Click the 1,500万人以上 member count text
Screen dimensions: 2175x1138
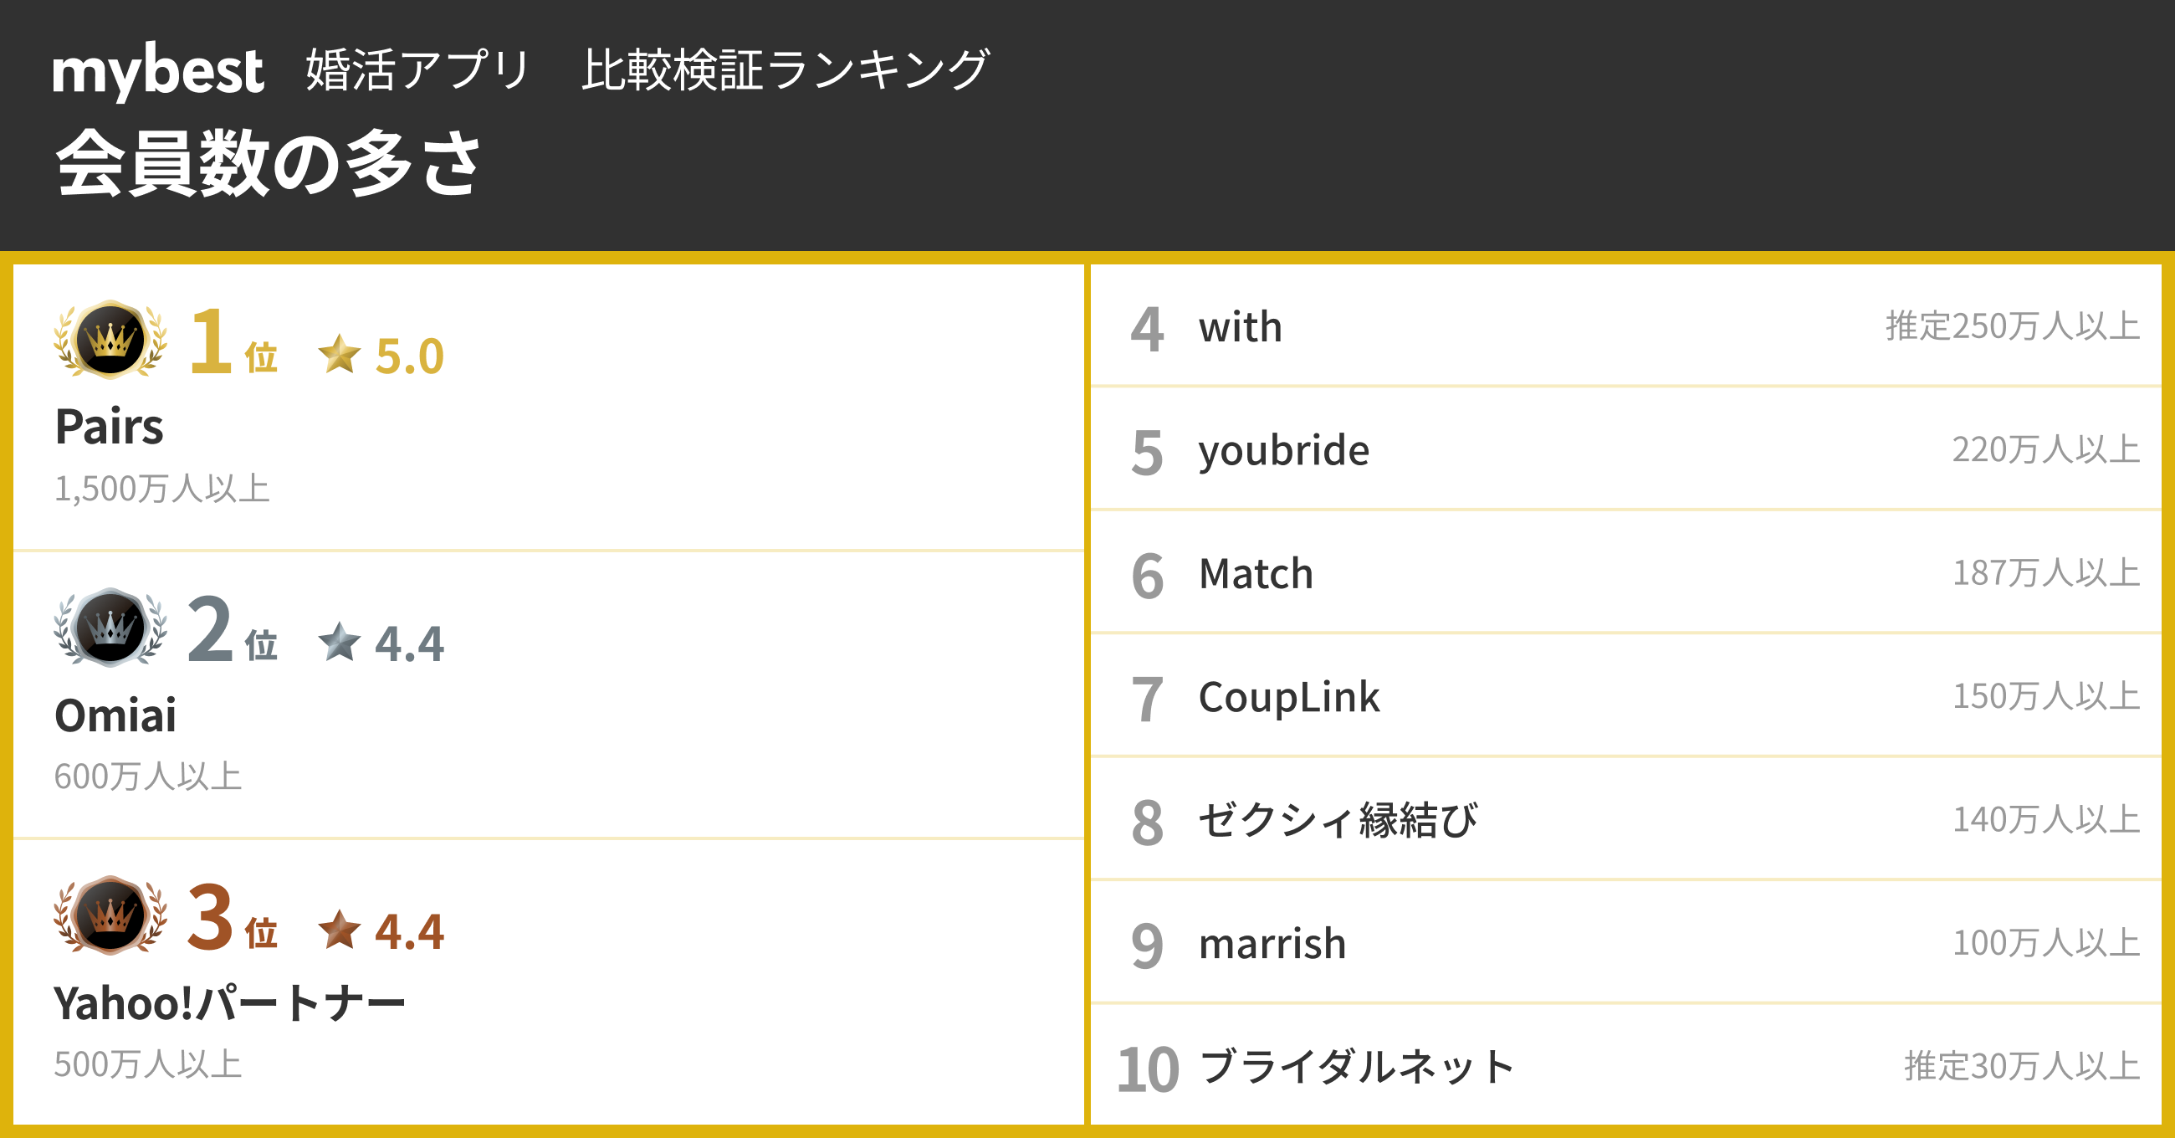point(162,489)
